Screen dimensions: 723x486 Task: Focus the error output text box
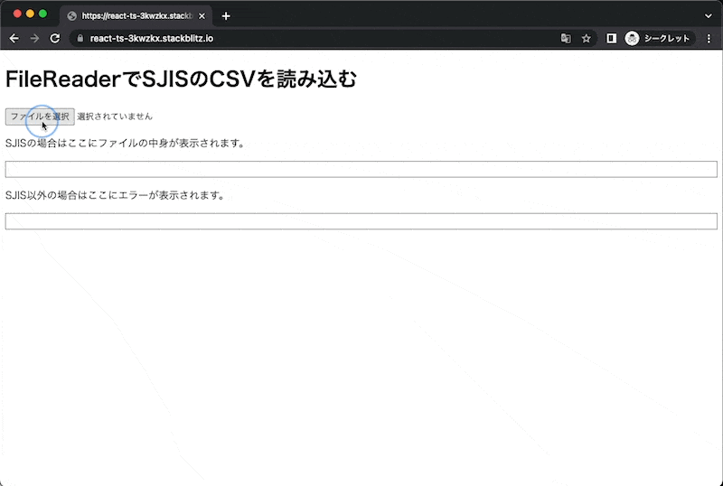click(361, 221)
